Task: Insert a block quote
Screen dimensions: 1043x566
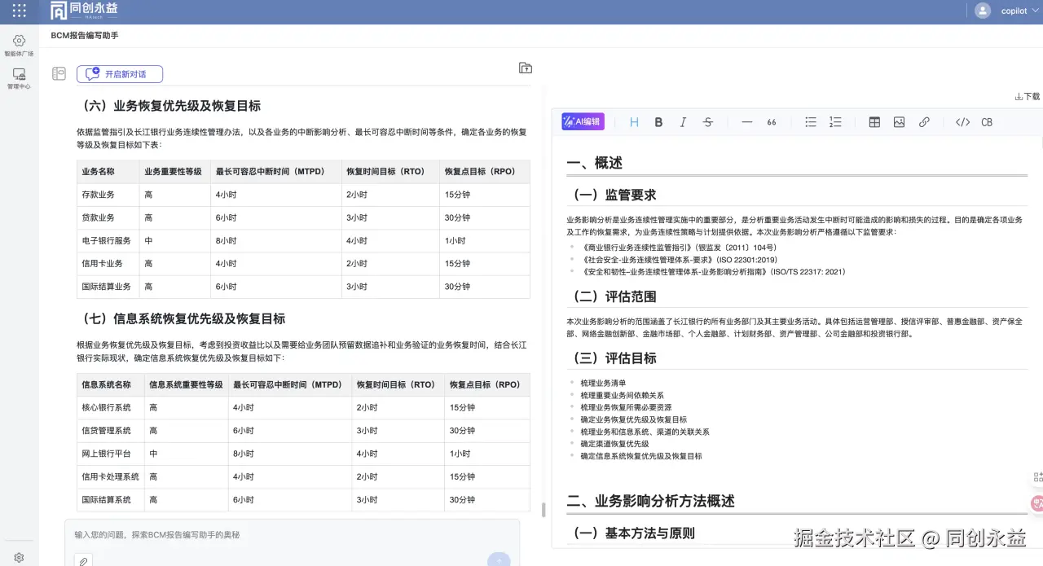Action: coord(771,122)
